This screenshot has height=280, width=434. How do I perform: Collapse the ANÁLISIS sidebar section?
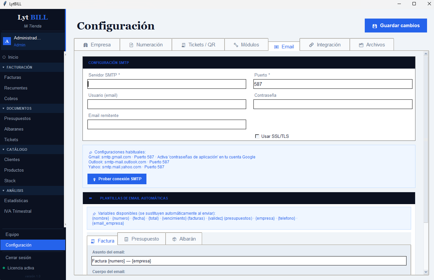pyautogui.click(x=32, y=191)
